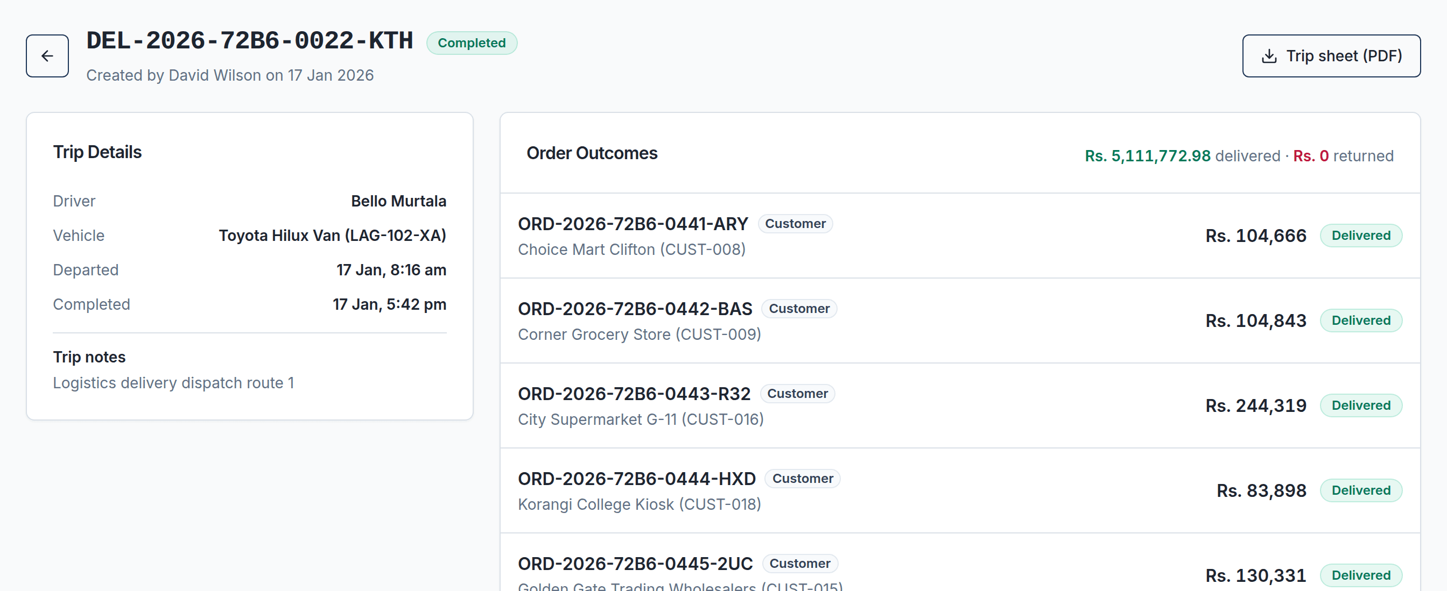Click returned total Rs. 0
The height and width of the screenshot is (591, 1447).
1310,156
